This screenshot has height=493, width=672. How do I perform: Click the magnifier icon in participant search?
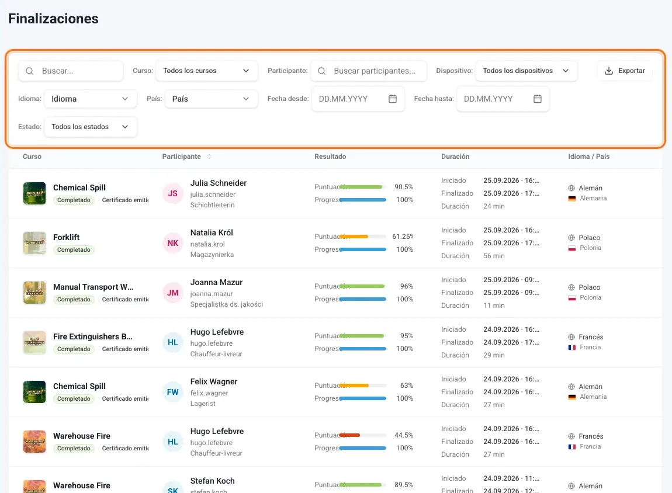[321, 71]
